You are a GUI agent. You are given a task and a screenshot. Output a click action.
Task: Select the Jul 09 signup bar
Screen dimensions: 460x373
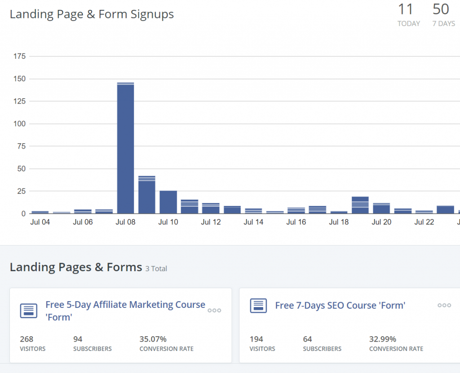click(147, 195)
